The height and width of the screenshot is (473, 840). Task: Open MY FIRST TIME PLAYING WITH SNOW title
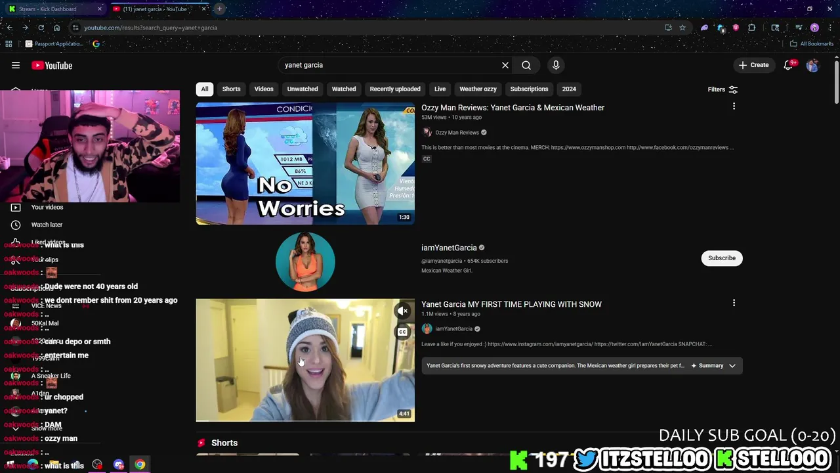tap(511, 304)
